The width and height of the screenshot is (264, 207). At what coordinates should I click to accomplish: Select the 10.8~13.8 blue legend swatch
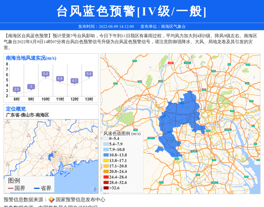pyautogui.click(x=106, y=155)
